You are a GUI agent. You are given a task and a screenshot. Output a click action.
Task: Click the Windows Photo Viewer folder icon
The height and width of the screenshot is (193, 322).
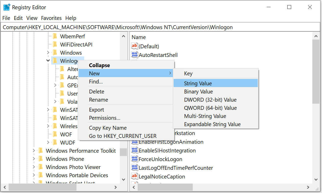click(x=41, y=167)
